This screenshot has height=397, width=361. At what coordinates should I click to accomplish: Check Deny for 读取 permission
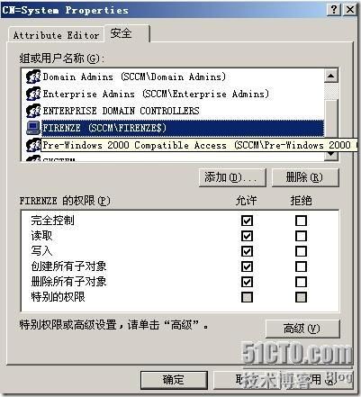[x=301, y=236]
